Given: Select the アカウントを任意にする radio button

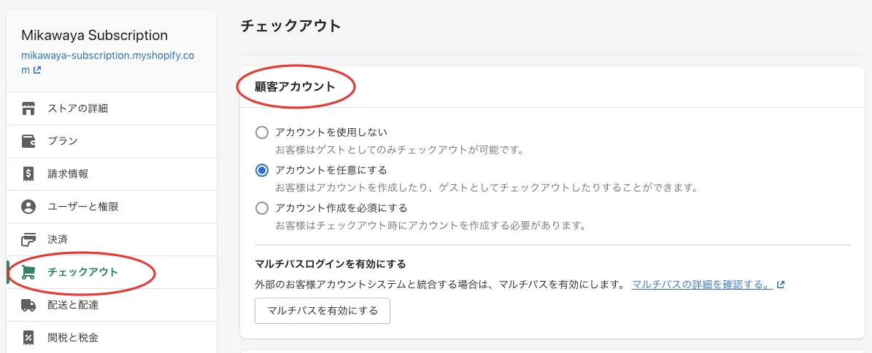Looking at the screenshot, I should pos(262,170).
